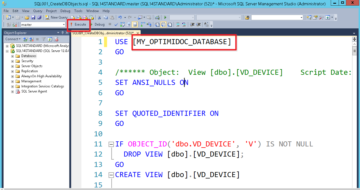Select the Security folder in the tree
This screenshot has width=360, height=190.
(27, 61)
